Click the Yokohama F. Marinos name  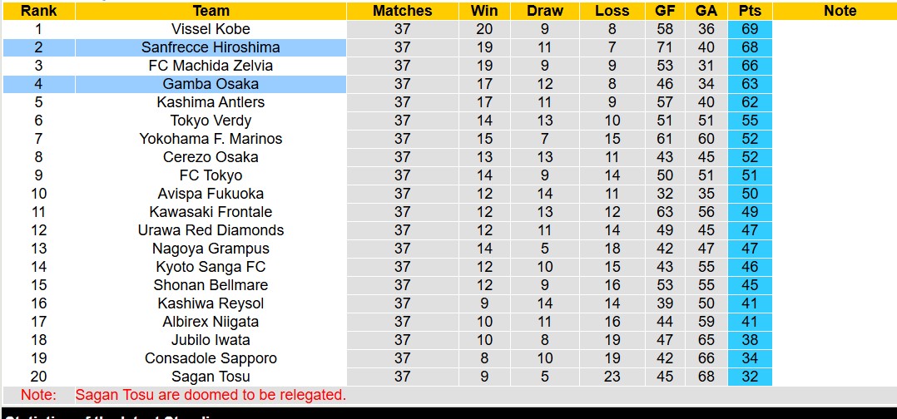click(211, 139)
